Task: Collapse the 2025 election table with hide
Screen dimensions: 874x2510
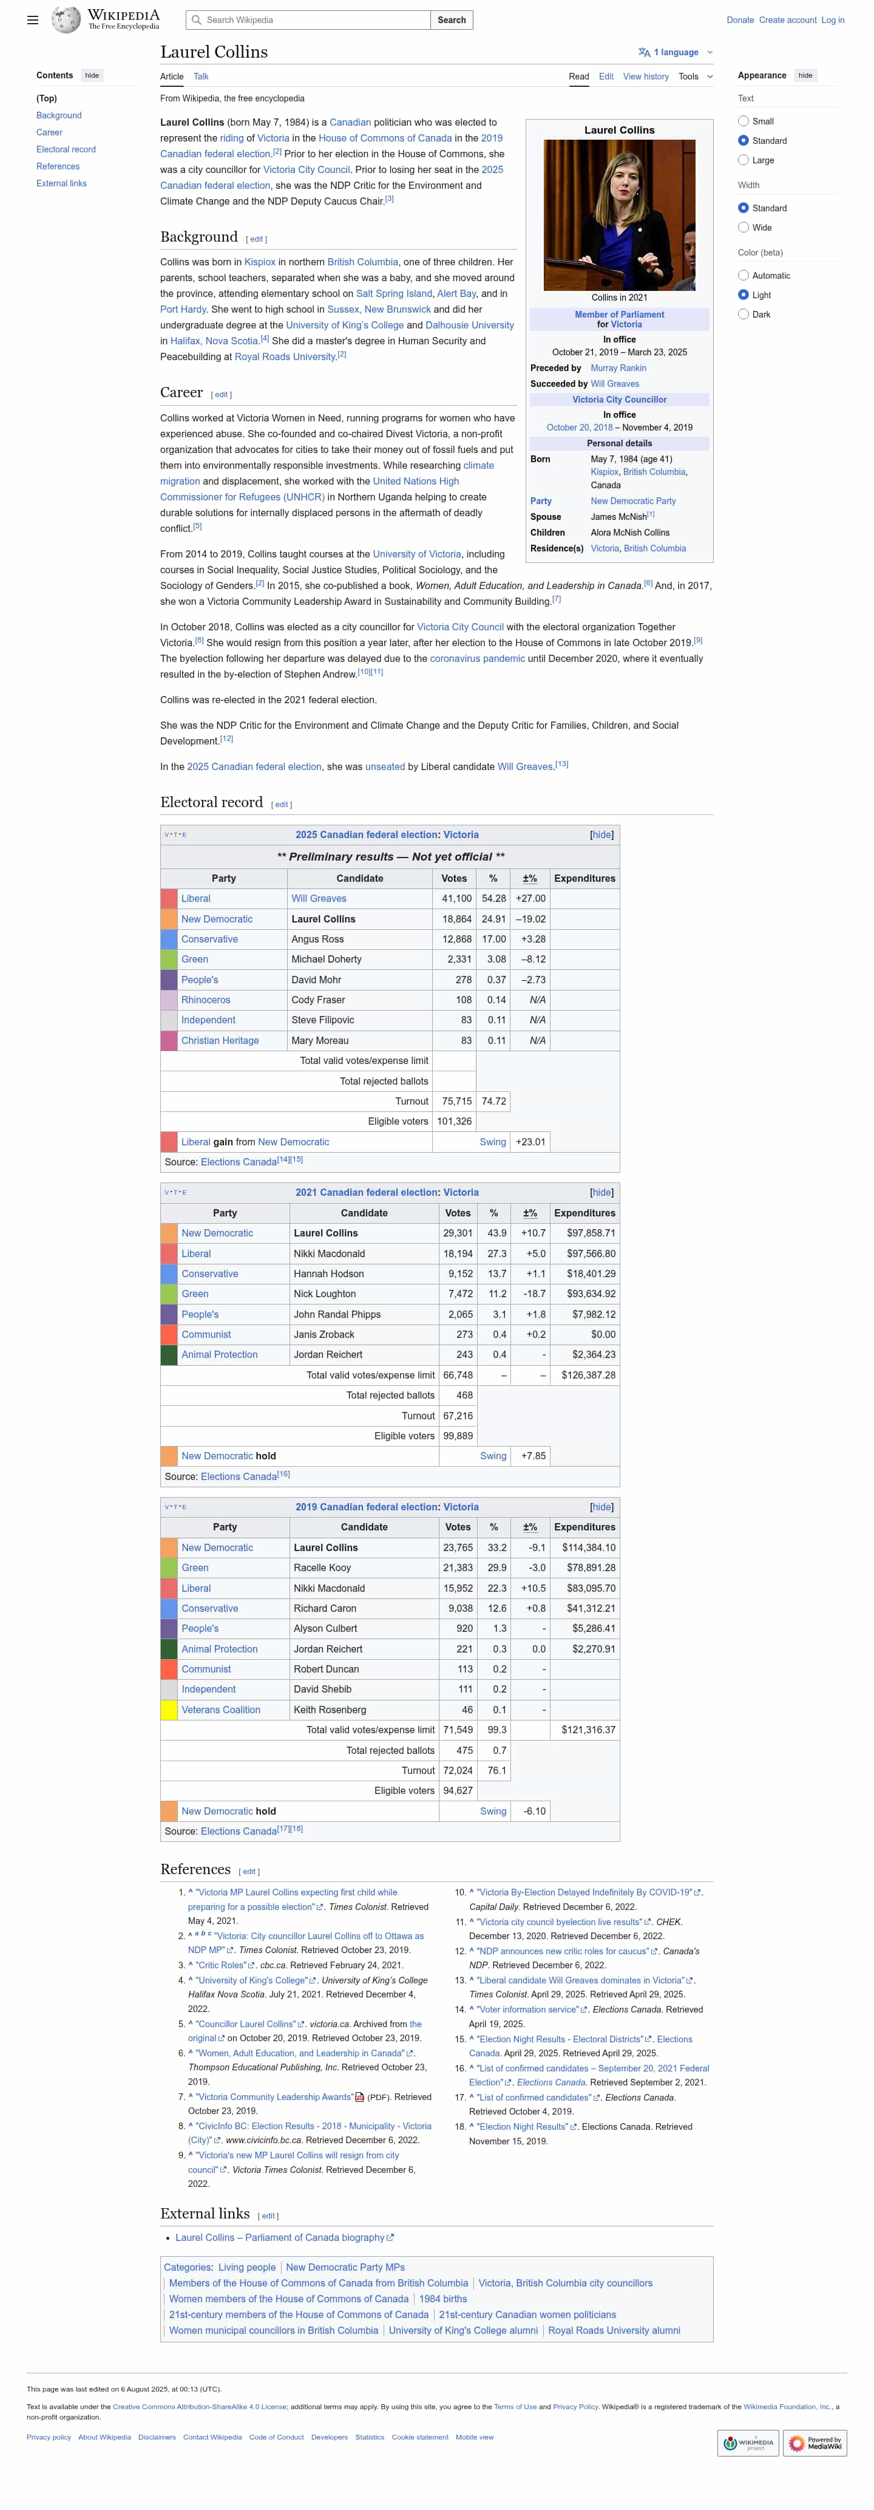Action: pos(601,835)
